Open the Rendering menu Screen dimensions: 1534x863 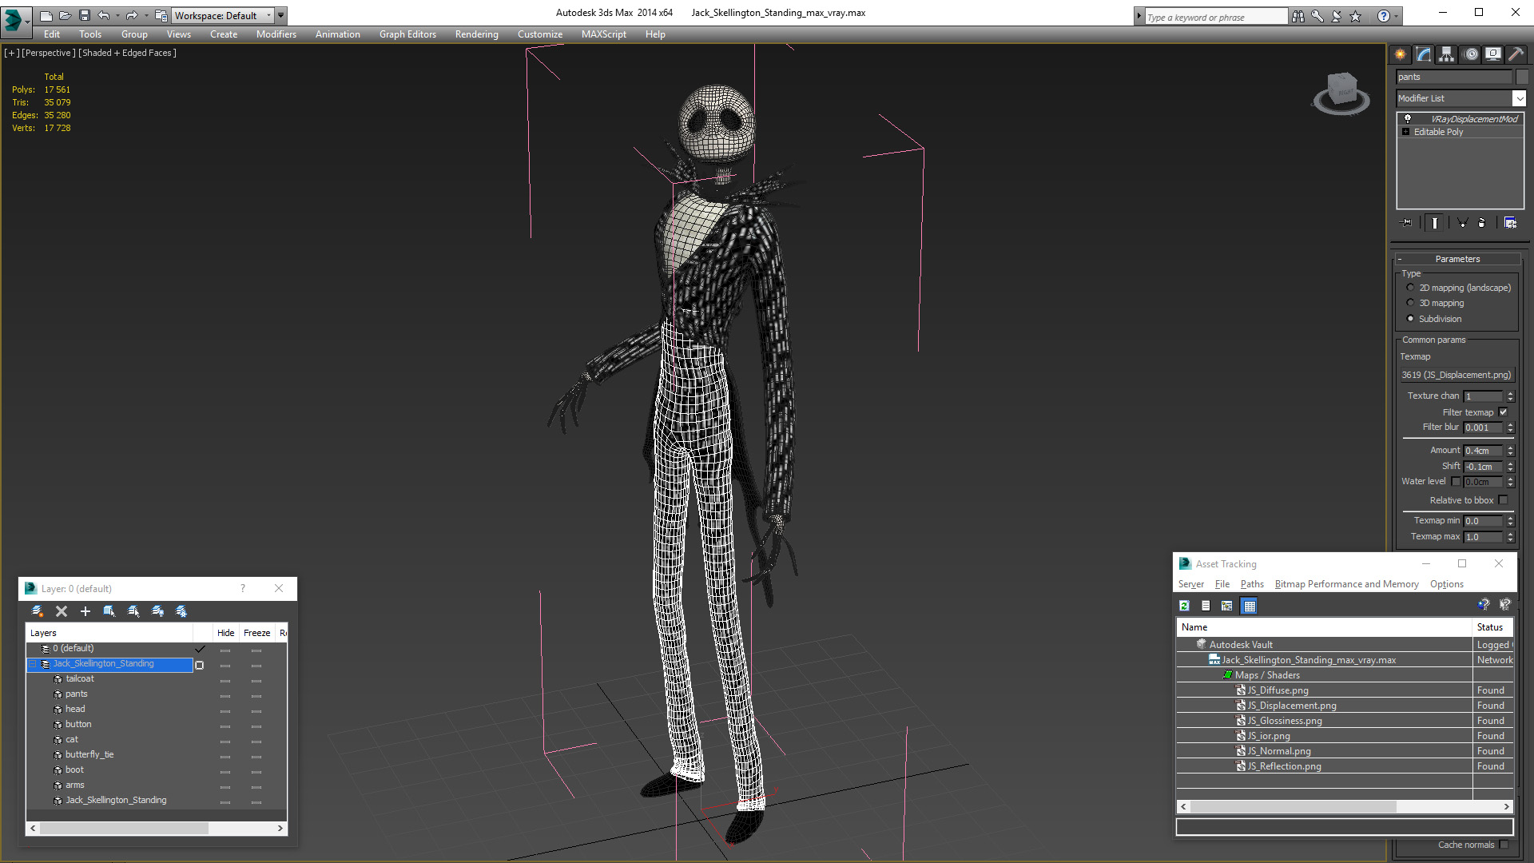point(476,34)
